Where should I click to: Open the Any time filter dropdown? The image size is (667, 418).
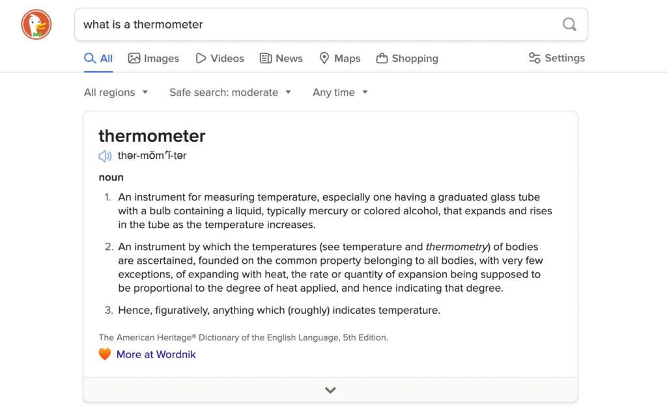tap(339, 92)
